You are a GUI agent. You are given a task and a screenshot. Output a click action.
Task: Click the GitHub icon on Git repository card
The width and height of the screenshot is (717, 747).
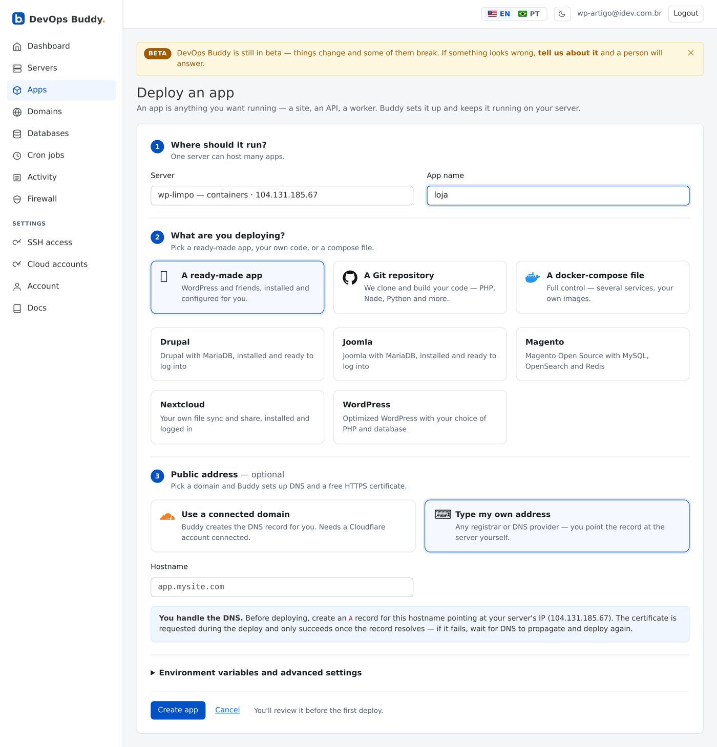[x=350, y=277]
